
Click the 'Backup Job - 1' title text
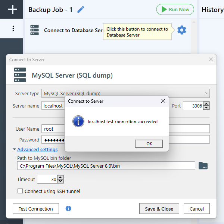click(x=50, y=10)
